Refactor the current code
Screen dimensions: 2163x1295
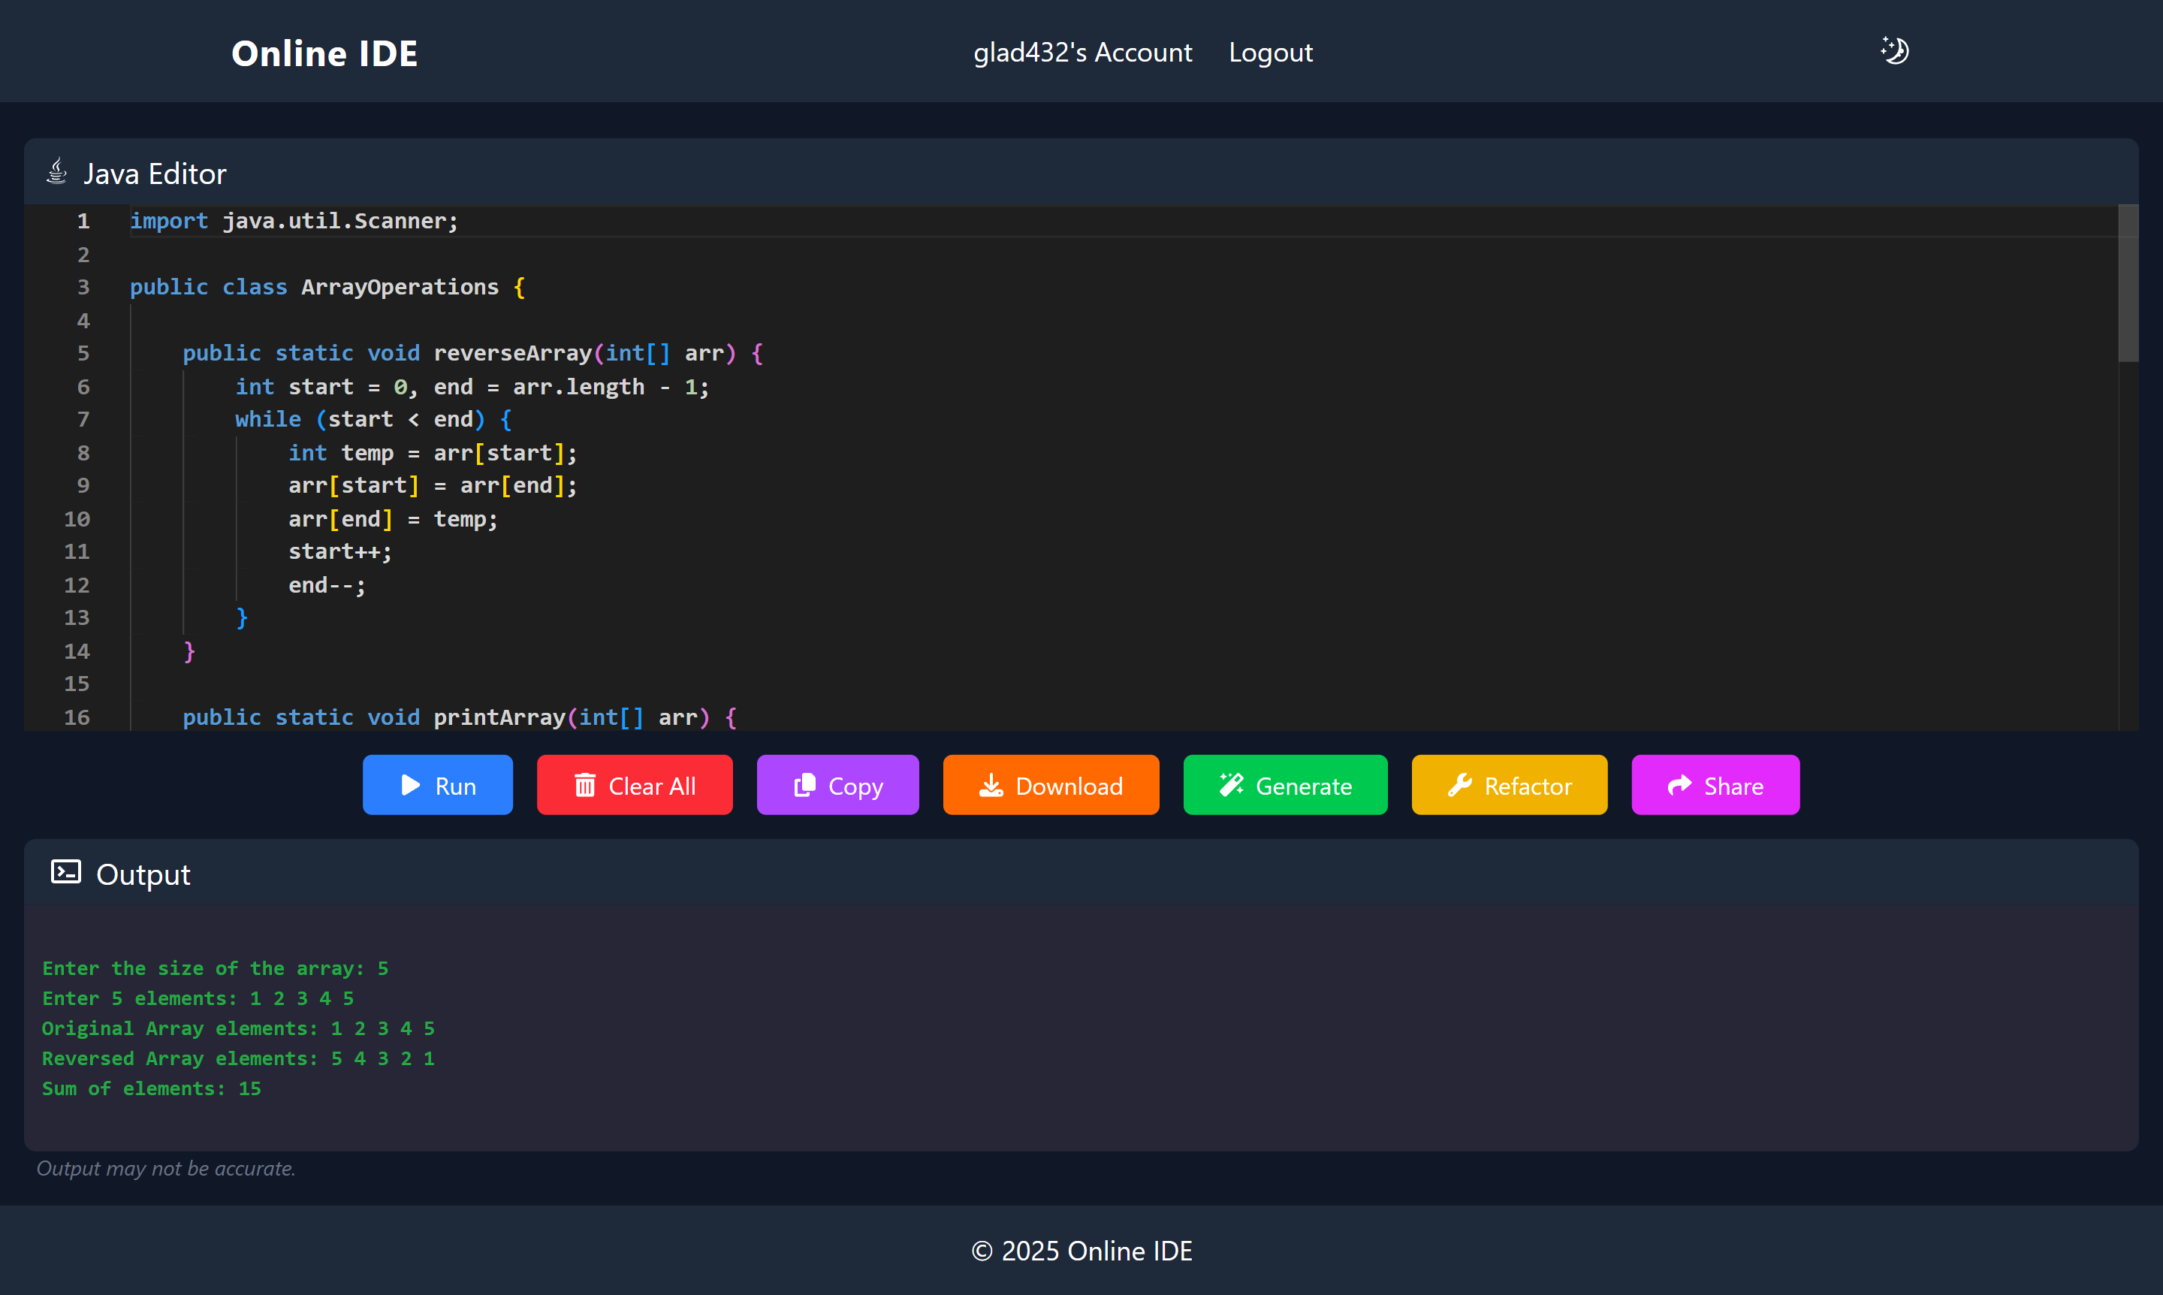pyautogui.click(x=1510, y=784)
